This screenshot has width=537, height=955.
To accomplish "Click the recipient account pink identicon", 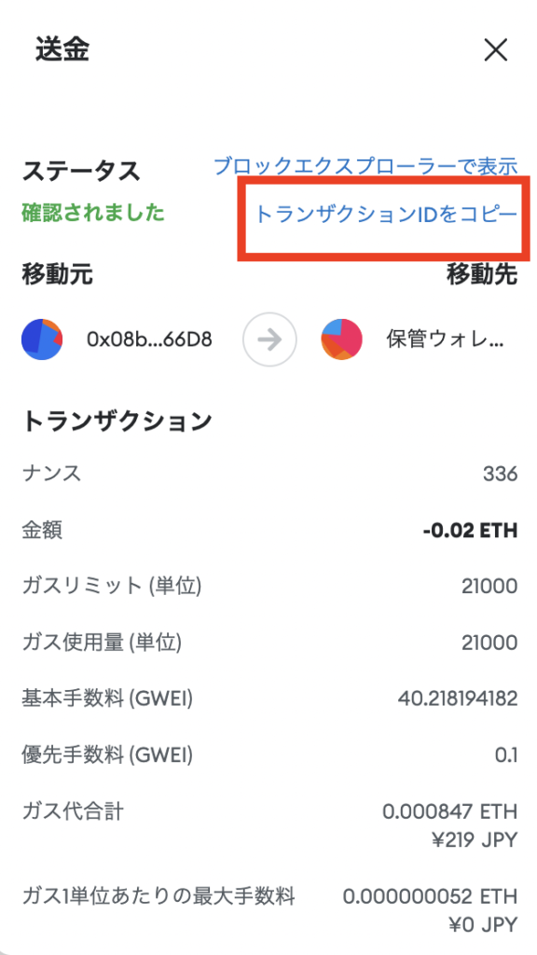I will point(341,339).
